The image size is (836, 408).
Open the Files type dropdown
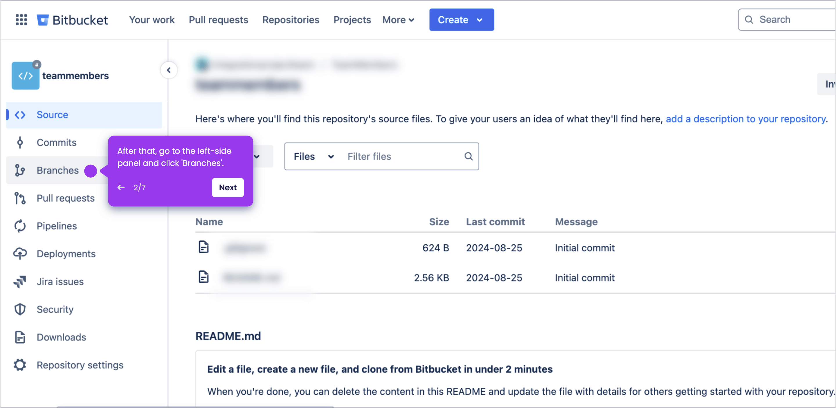point(313,156)
